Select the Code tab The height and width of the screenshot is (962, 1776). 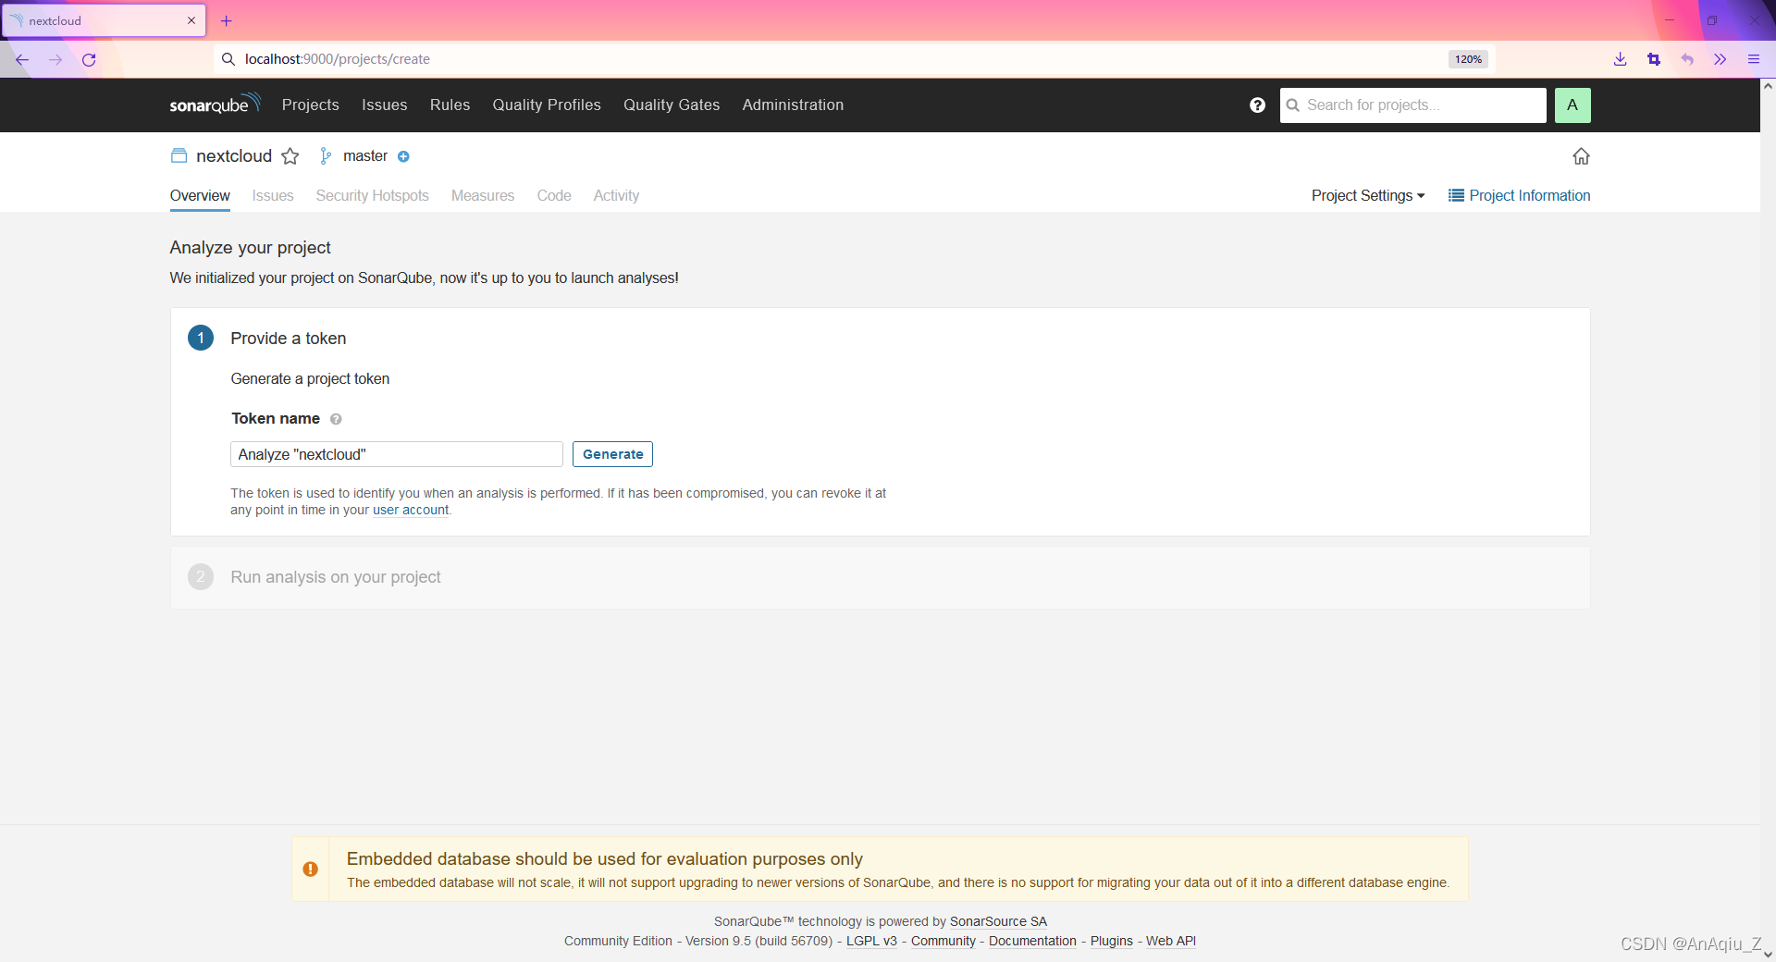554,195
